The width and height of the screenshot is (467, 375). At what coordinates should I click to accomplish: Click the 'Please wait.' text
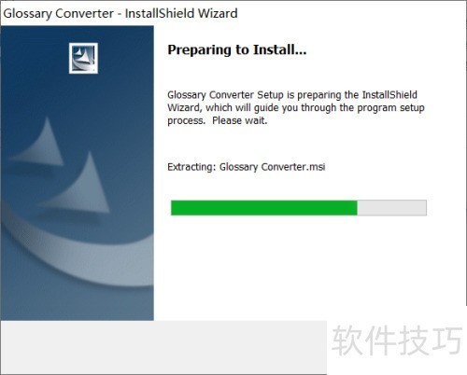(x=240, y=120)
